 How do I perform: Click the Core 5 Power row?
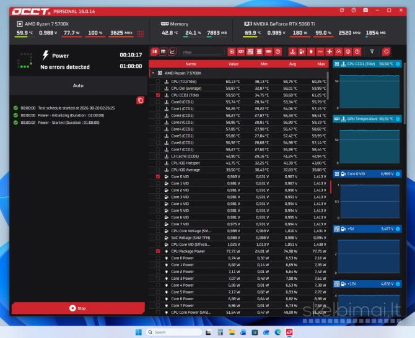[238, 292]
